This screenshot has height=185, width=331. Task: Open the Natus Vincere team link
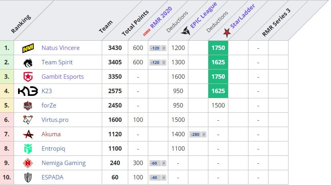61,48
